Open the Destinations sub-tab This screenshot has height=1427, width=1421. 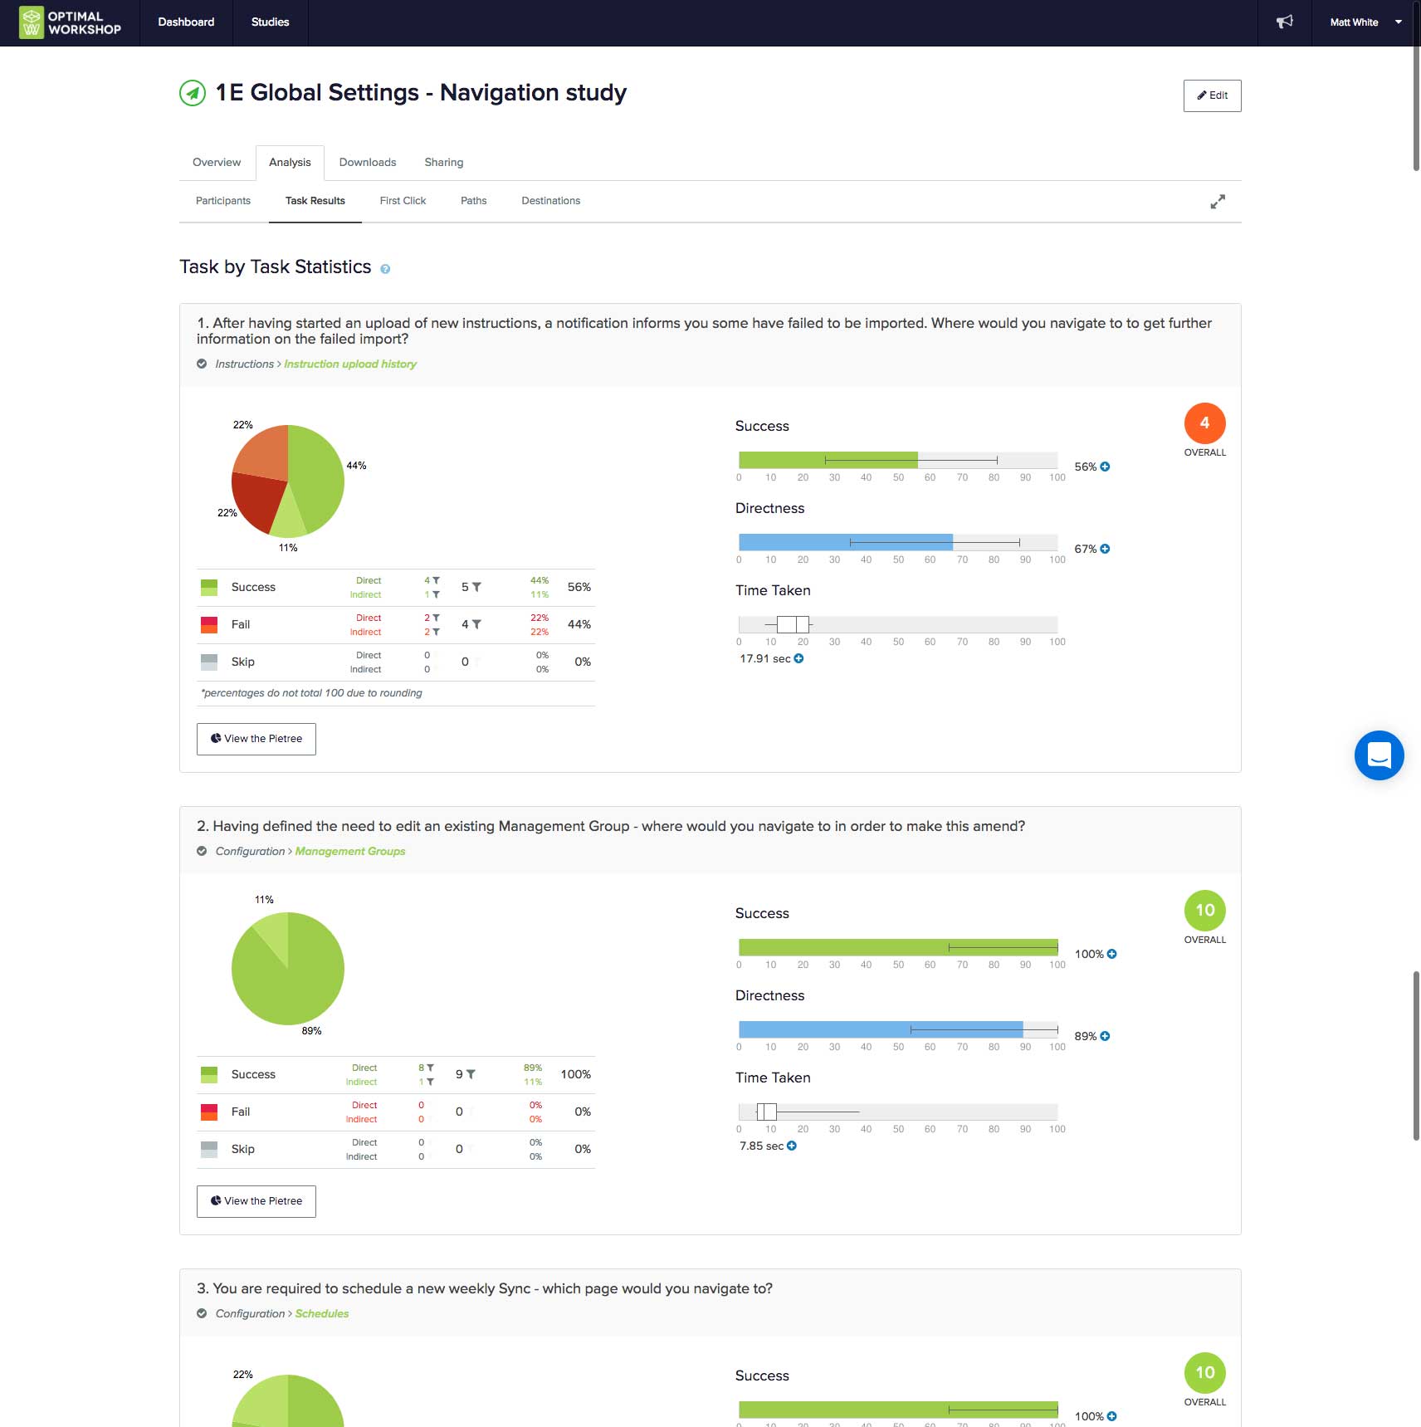point(550,201)
